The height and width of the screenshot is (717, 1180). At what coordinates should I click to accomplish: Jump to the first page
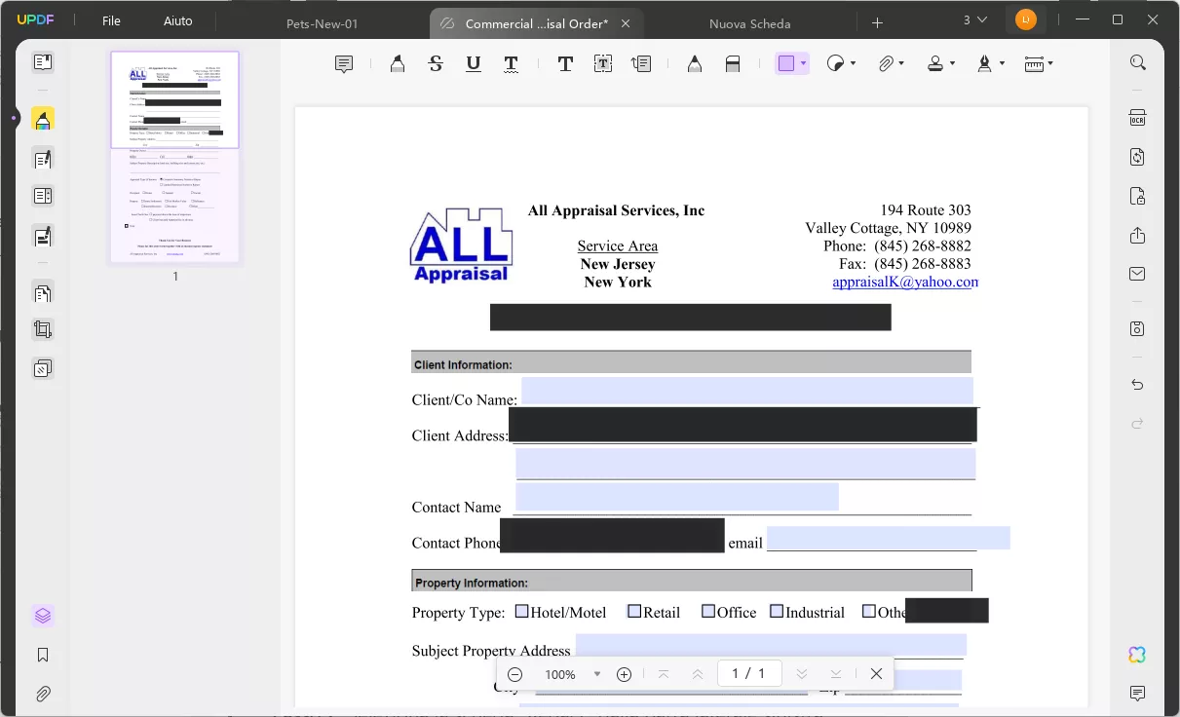664,674
